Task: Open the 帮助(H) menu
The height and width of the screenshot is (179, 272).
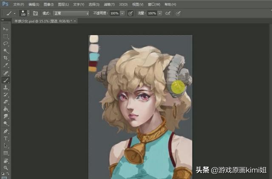Action: coord(170,5)
